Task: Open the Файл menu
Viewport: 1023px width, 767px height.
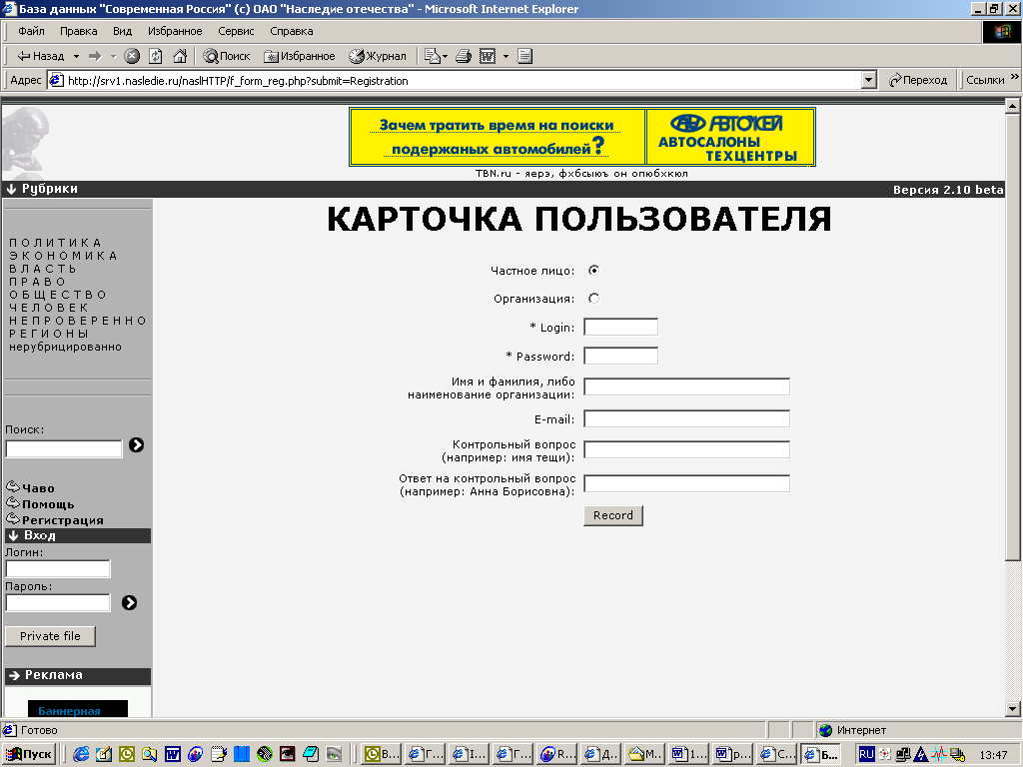Action: point(31,31)
